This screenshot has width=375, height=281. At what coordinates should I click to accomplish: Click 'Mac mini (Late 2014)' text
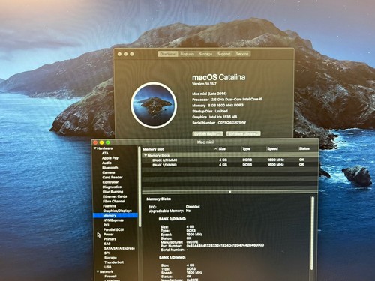point(209,94)
